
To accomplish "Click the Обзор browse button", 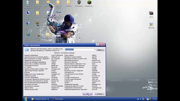I will pyautogui.click(x=100, y=50).
